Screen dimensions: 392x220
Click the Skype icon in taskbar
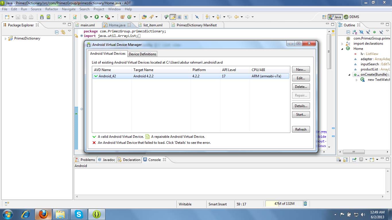[78, 214]
